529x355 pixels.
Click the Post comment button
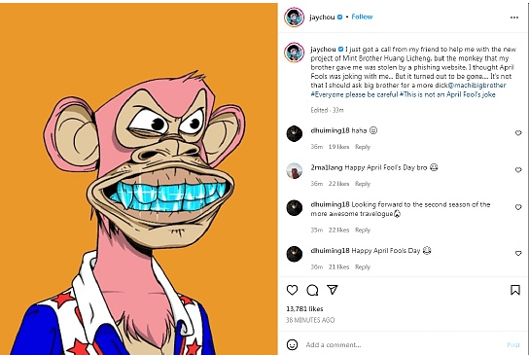tap(513, 344)
